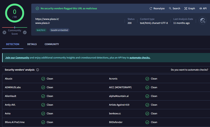Click the base64-embedded tag chip
The width and height of the screenshot is (210, 127).
tap(59, 30)
